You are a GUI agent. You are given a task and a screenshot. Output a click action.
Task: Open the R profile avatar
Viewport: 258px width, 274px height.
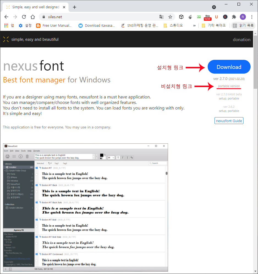pos(243,17)
